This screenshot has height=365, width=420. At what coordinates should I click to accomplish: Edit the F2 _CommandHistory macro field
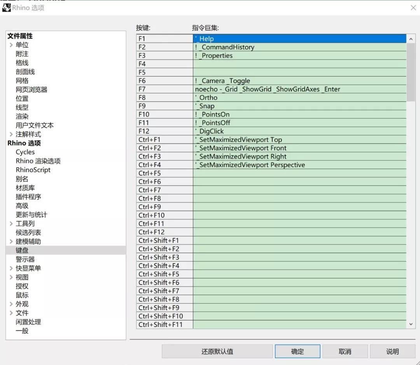(x=299, y=47)
